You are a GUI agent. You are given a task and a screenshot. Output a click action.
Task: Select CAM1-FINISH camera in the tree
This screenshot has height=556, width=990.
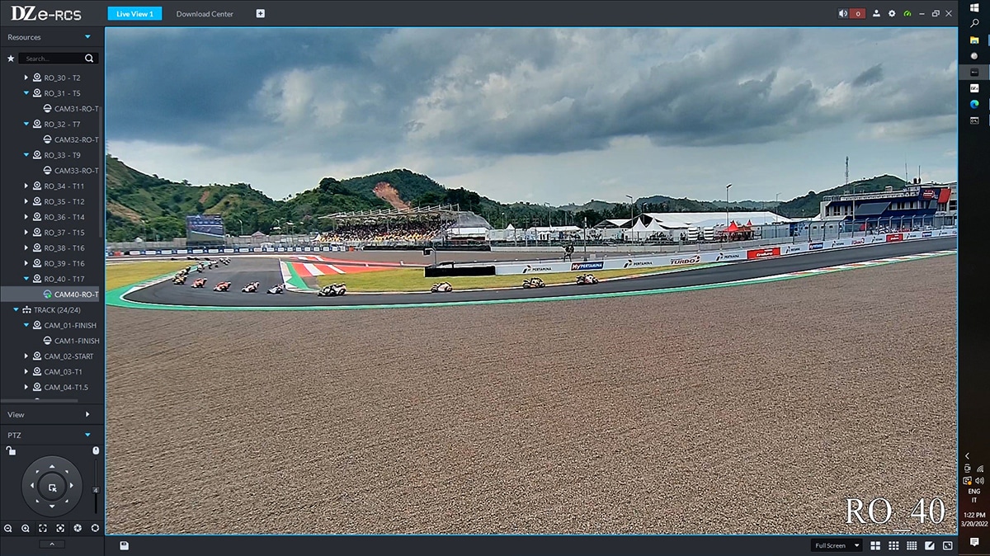[x=76, y=341]
